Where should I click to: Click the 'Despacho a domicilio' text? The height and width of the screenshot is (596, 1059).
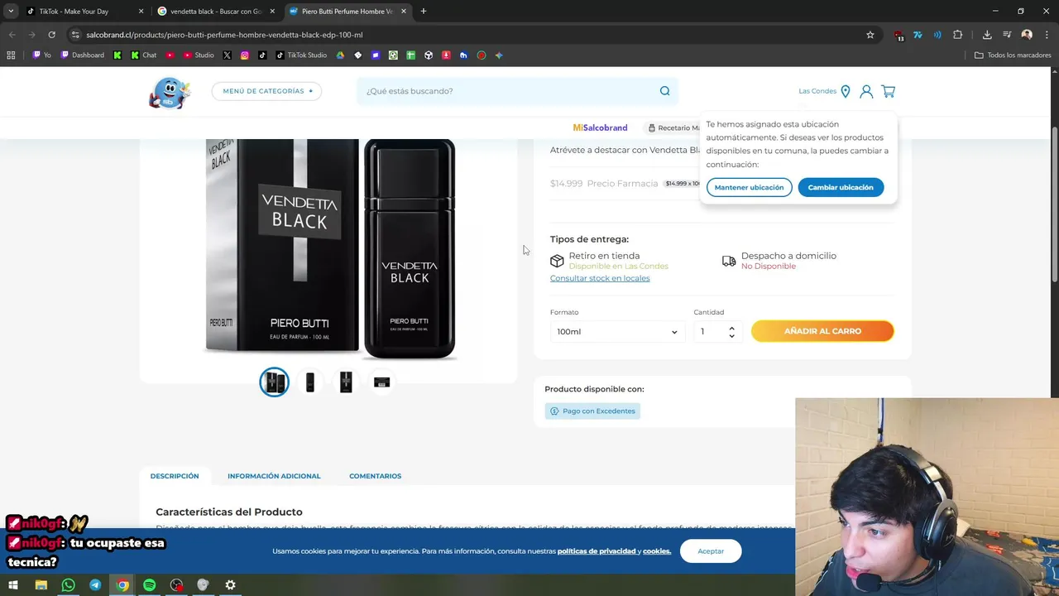pos(788,256)
